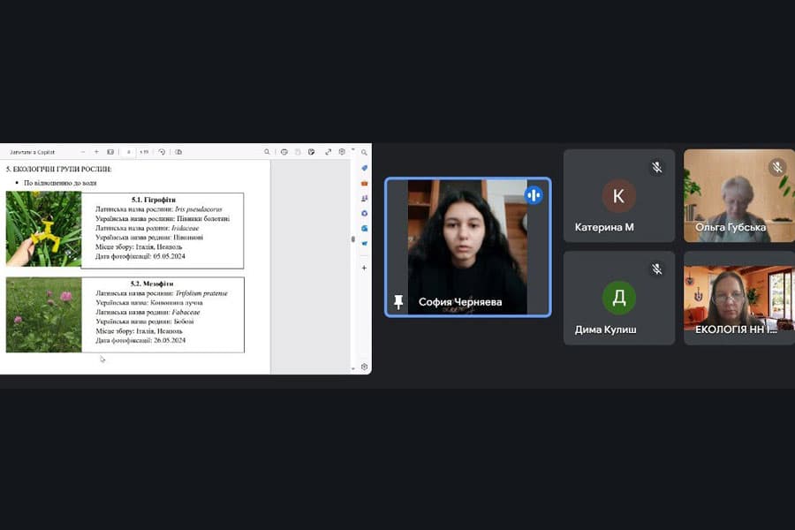Click the name label 'Ольга Губська'
The image size is (795, 530).
pos(731,227)
